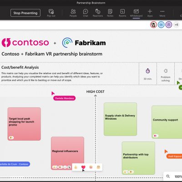Select the Whiteboard tab

[136, 13]
